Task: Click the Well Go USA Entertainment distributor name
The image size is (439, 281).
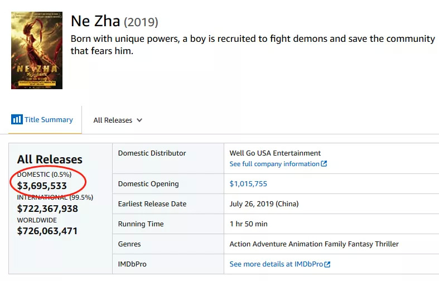Action: pyautogui.click(x=275, y=153)
